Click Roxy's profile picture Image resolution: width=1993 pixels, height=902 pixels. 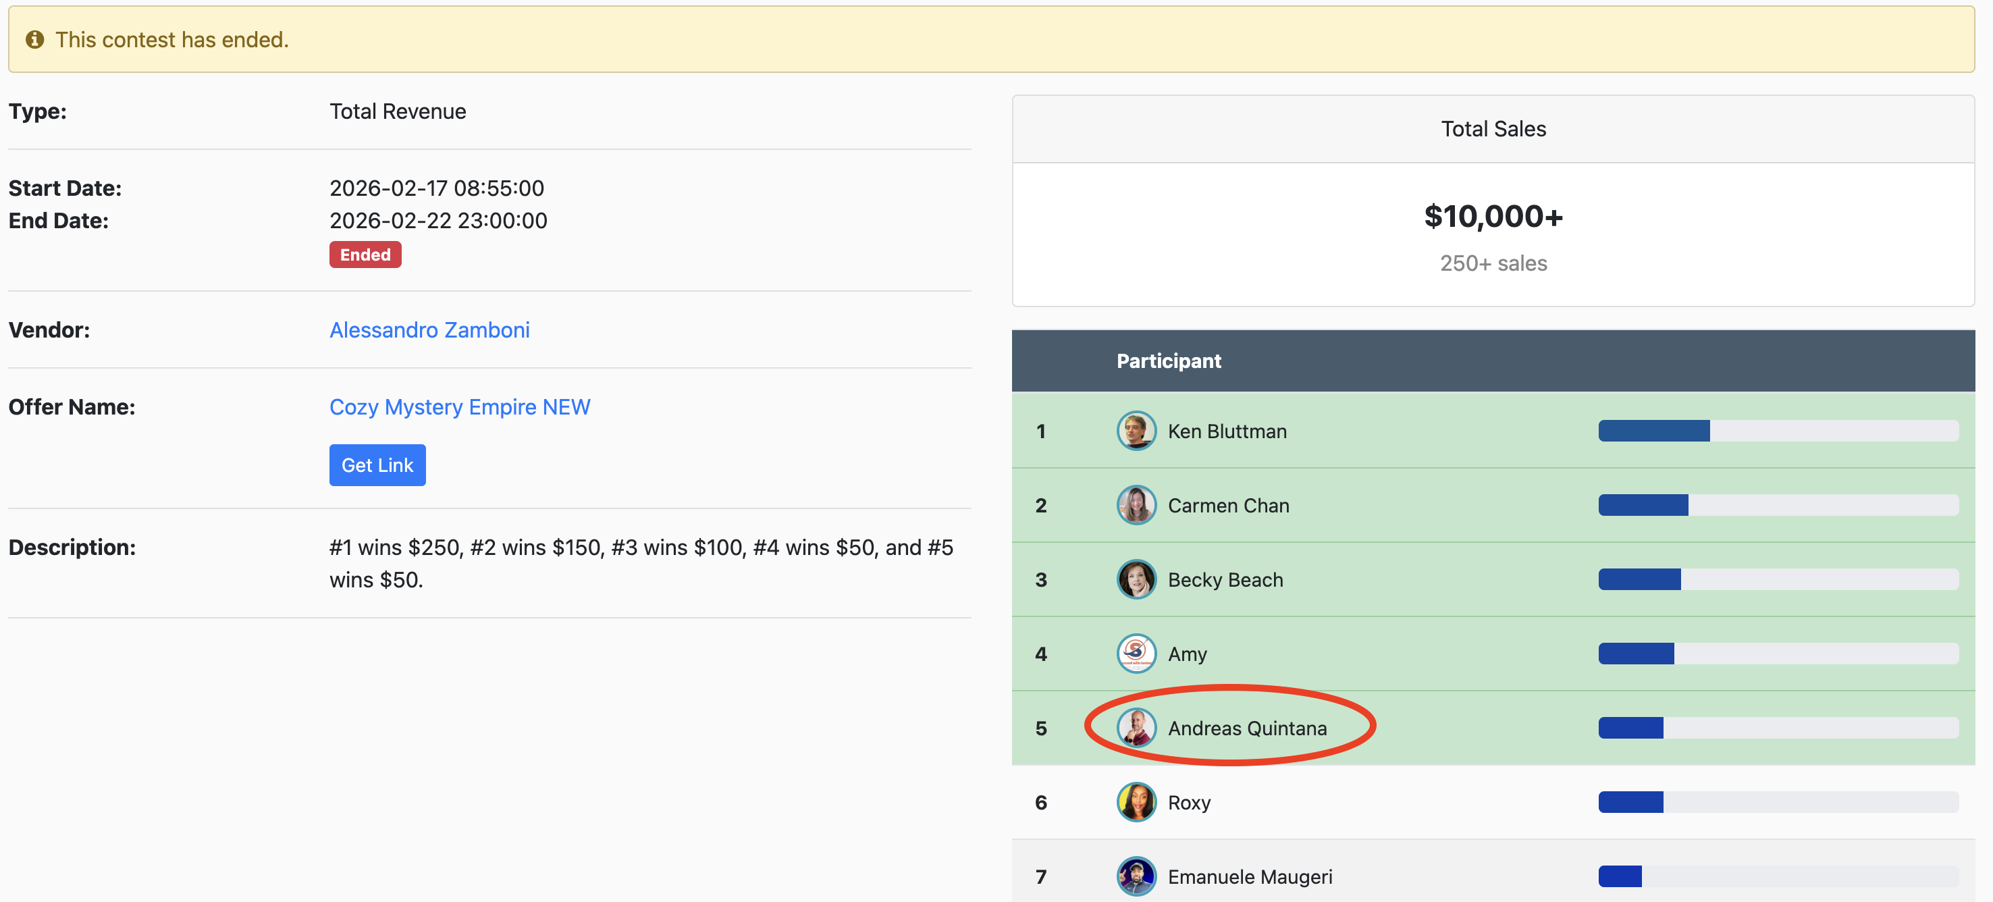[x=1136, y=802]
